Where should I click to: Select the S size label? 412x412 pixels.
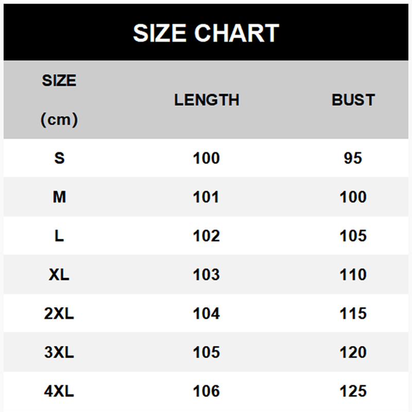pos(59,158)
